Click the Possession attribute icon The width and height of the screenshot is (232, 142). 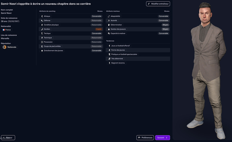point(42,42)
